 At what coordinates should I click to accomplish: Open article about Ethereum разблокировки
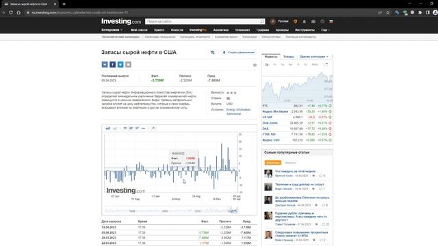coord(302,199)
